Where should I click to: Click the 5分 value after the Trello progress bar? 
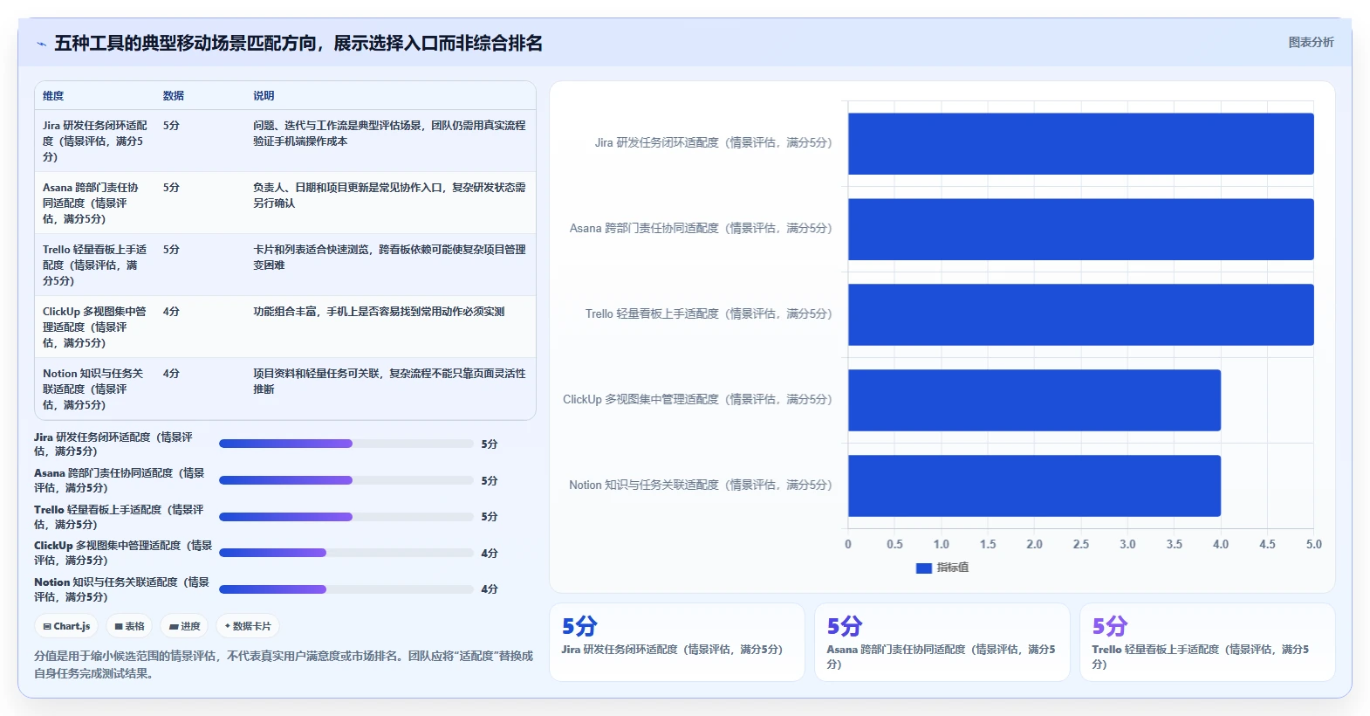point(490,517)
